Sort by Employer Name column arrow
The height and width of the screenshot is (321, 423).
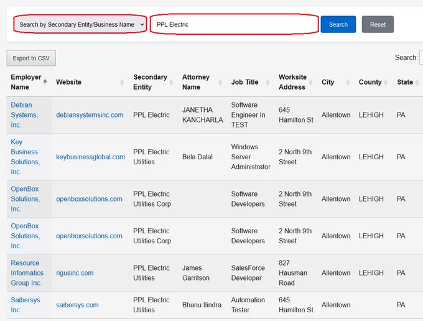pyautogui.click(x=45, y=82)
